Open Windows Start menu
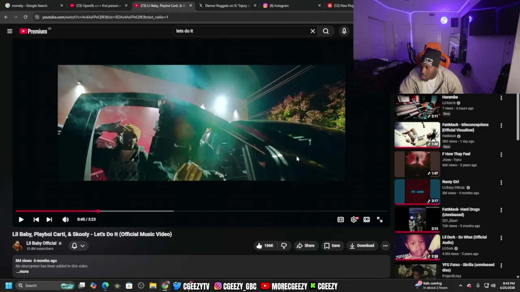This screenshot has width=520, height=292. tap(9, 286)
